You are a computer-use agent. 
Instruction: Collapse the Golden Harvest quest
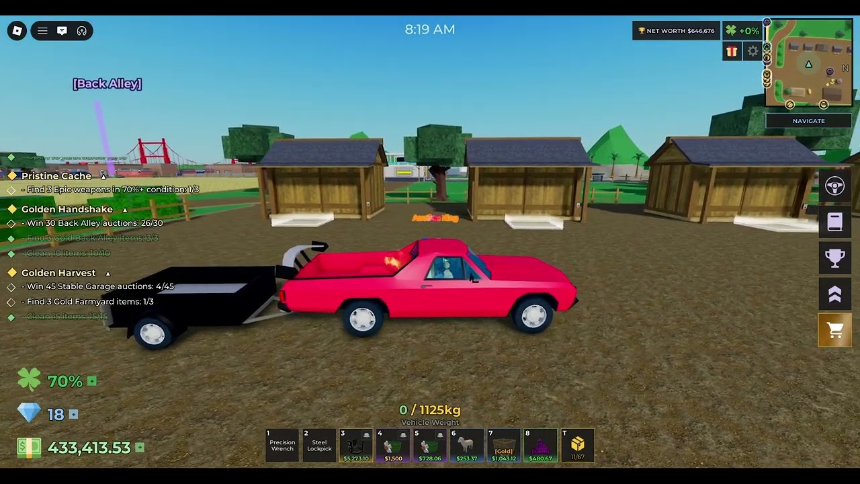coord(107,273)
